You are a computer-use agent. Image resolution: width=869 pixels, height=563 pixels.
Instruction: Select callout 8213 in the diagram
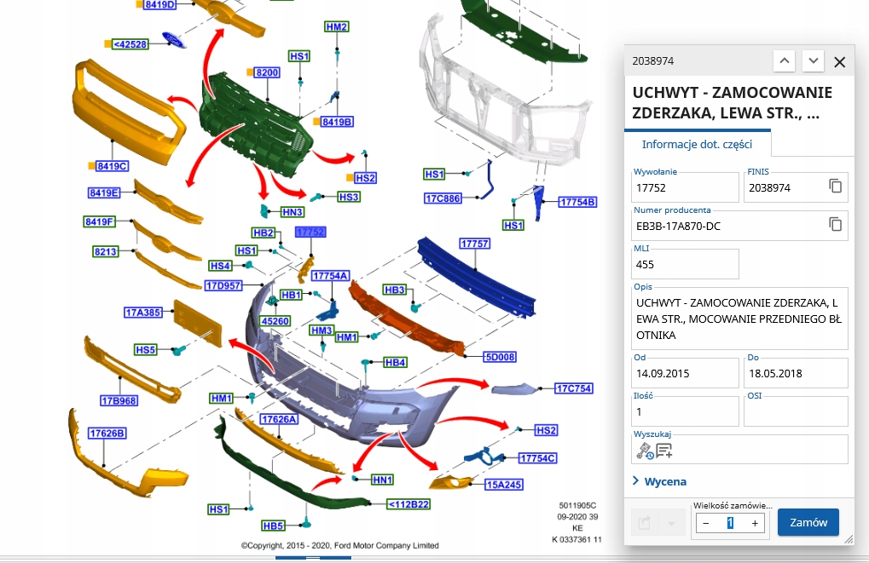[x=105, y=252]
